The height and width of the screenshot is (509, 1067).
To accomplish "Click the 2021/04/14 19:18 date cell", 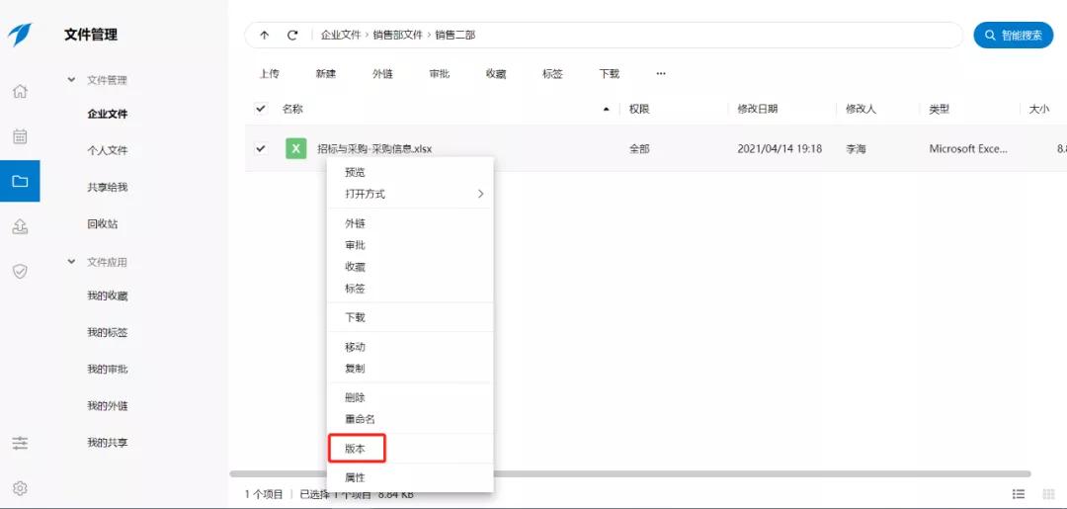I will [x=780, y=148].
